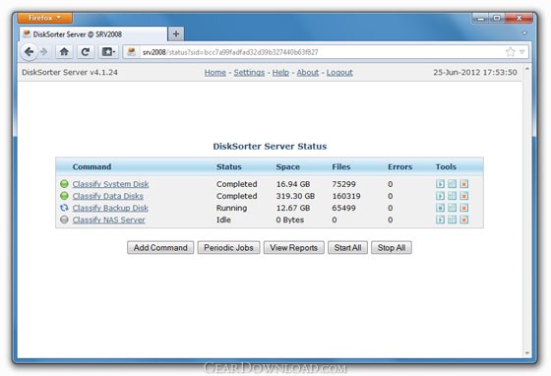Open the list all tabs arrow
Viewport: 551px width, 376px height.
pyautogui.click(x=524, y=33)
